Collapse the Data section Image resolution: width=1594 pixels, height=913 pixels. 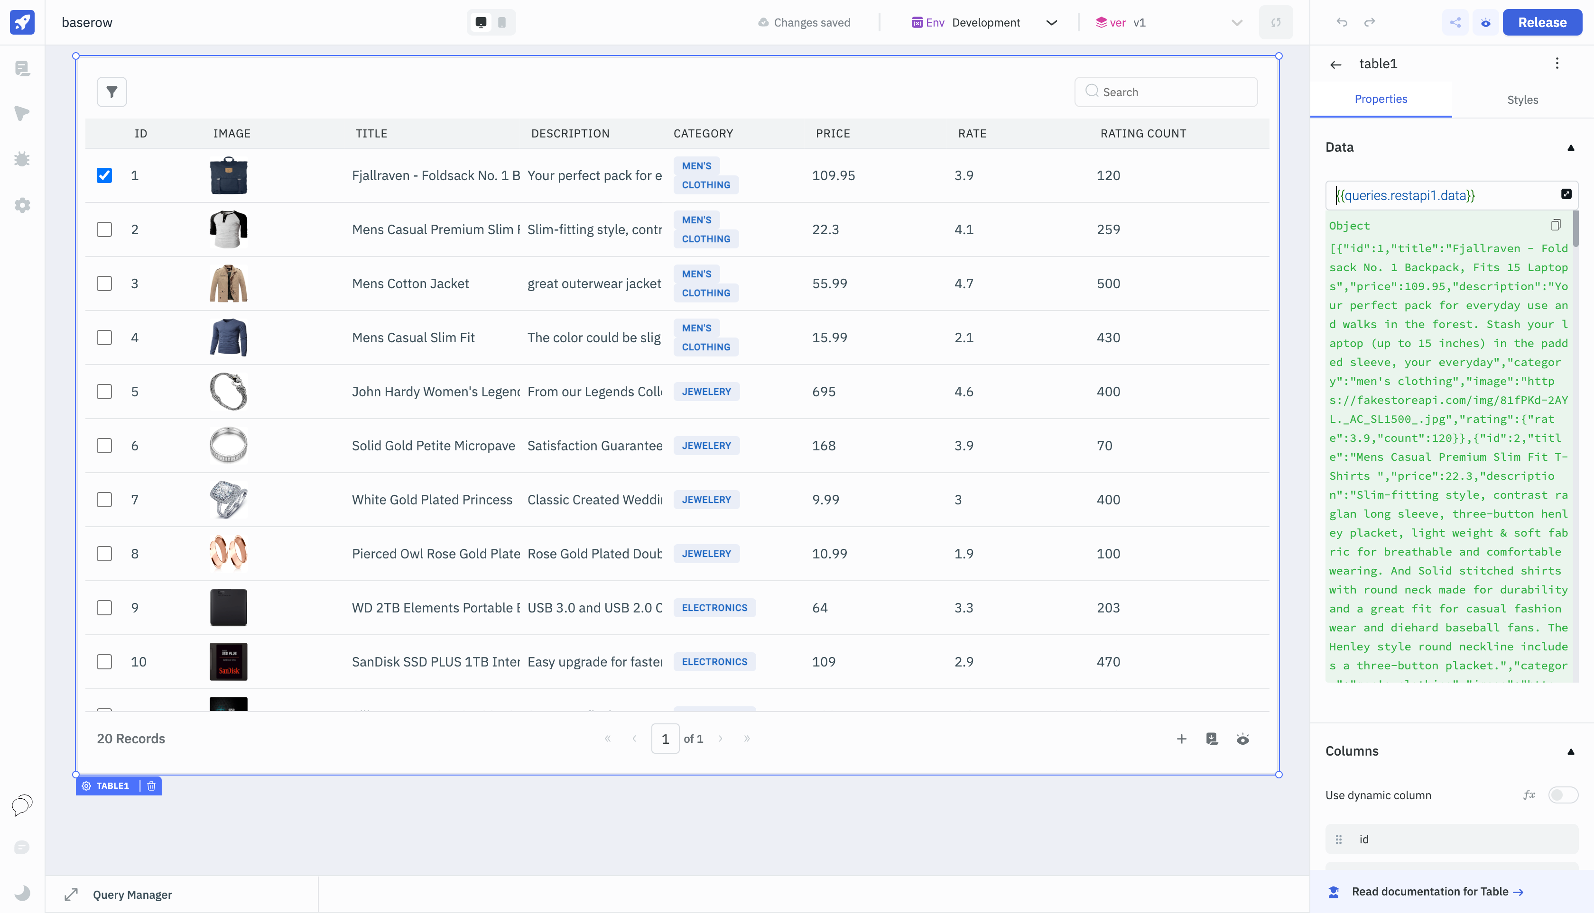point(1571,148)
